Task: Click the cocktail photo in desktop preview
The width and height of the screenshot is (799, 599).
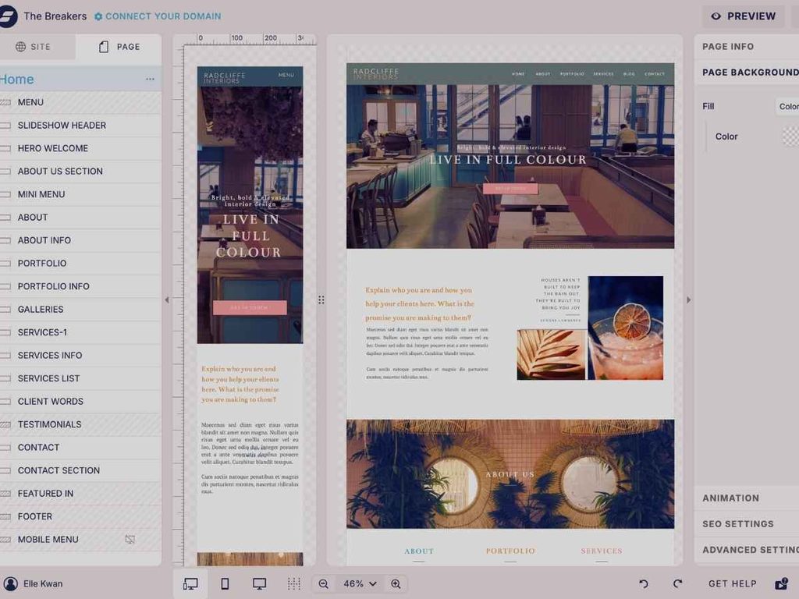Action: point(626,328)
